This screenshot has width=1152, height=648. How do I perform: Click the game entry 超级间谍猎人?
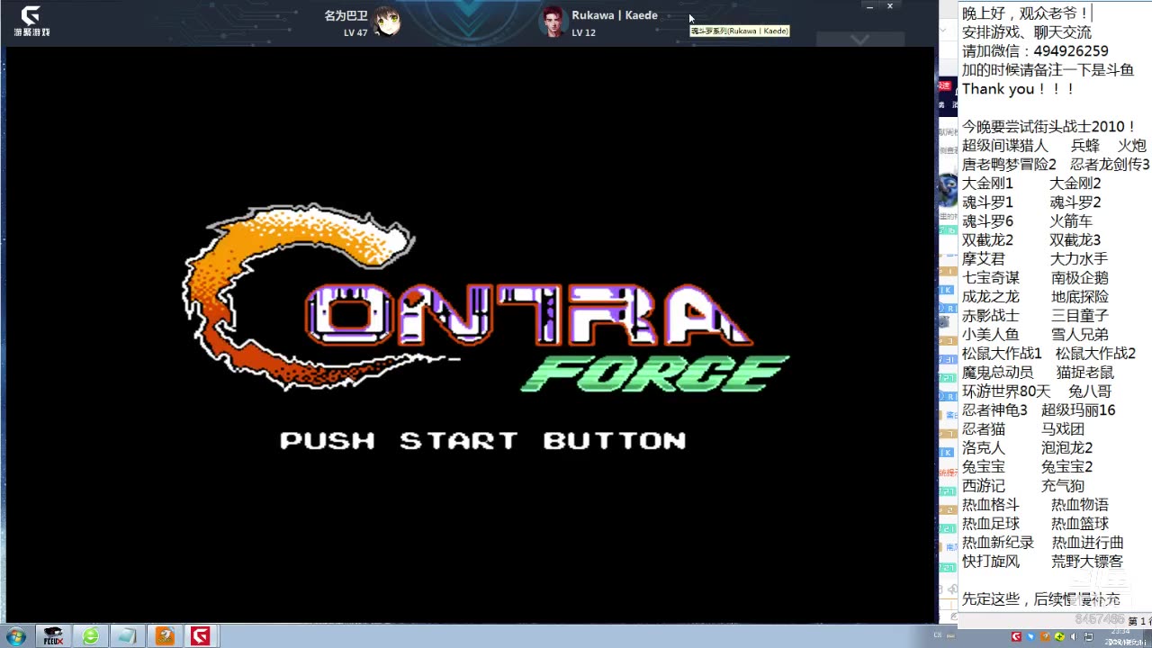(x=1005, y=146)
